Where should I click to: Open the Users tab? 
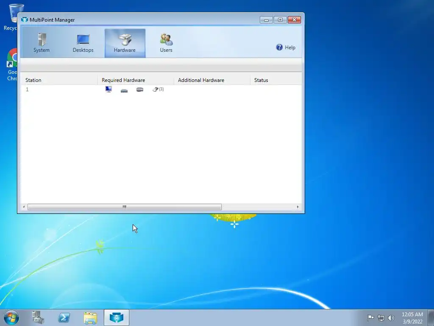166,43
